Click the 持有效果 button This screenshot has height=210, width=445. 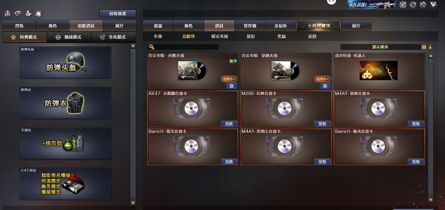pyautogui.click(x=118, y=14)
